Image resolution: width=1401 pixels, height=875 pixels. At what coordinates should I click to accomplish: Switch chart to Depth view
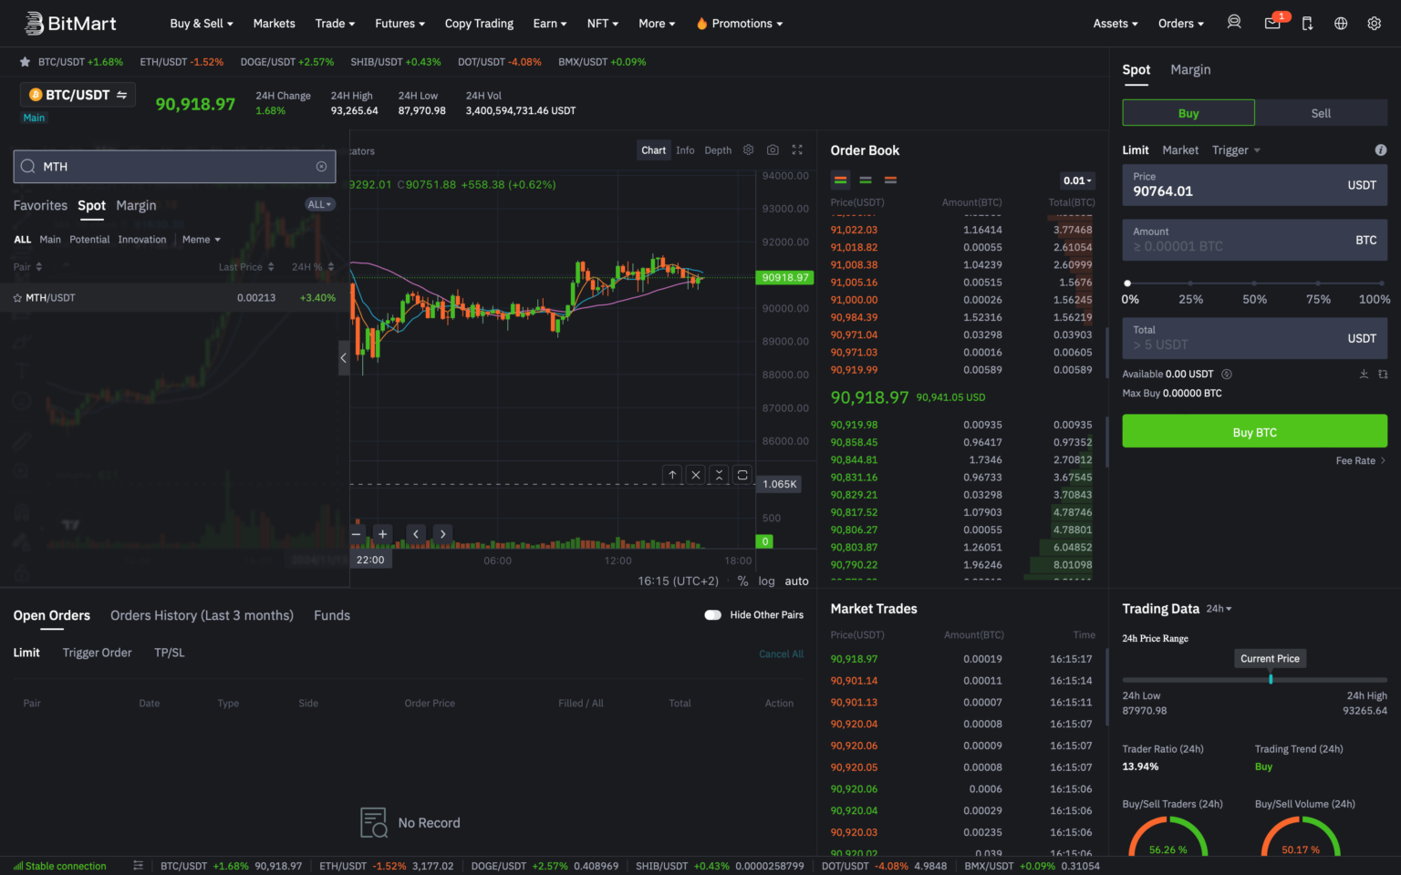[x=718, y=150]
